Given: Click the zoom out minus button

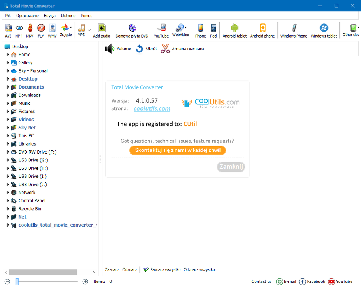Looking at the screenshot, I should coord(7,281).
